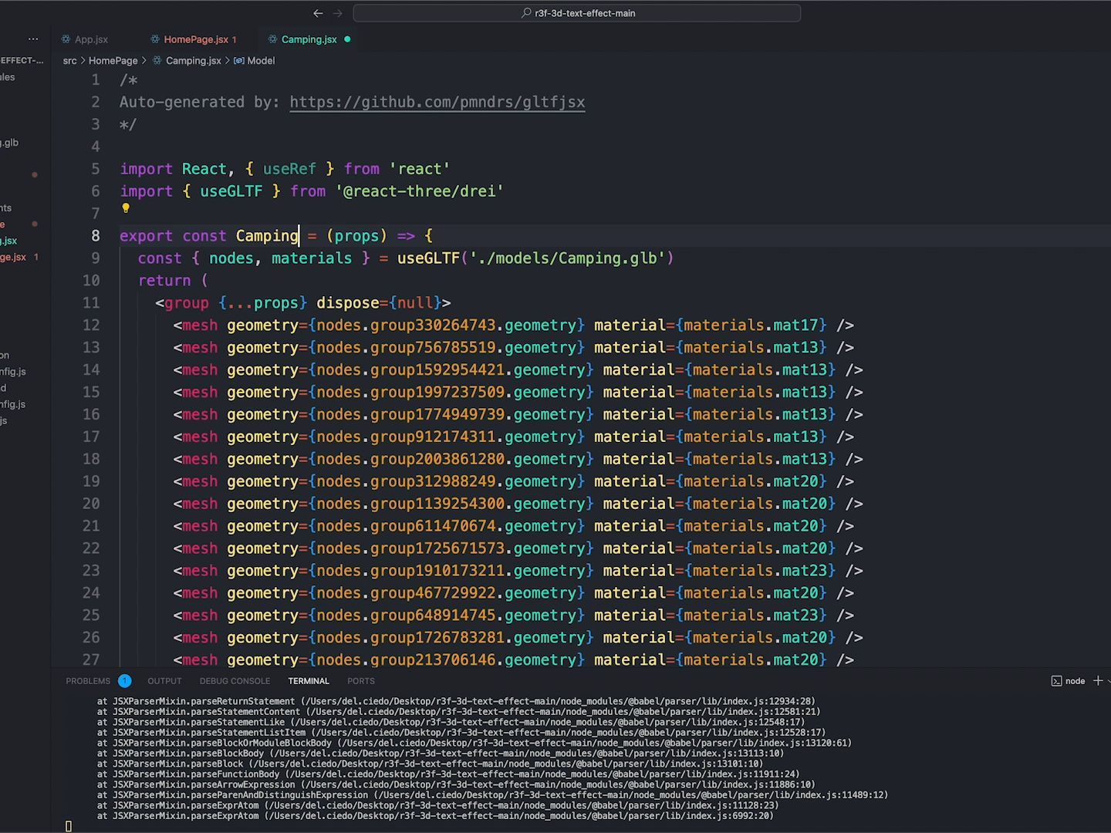The image size is (1111, 833).
Task: Click the lightbulb code action icon
Action: 126,207
